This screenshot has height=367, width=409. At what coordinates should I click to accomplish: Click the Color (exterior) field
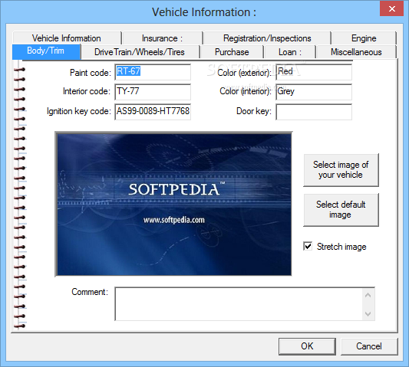pos(314,72)
